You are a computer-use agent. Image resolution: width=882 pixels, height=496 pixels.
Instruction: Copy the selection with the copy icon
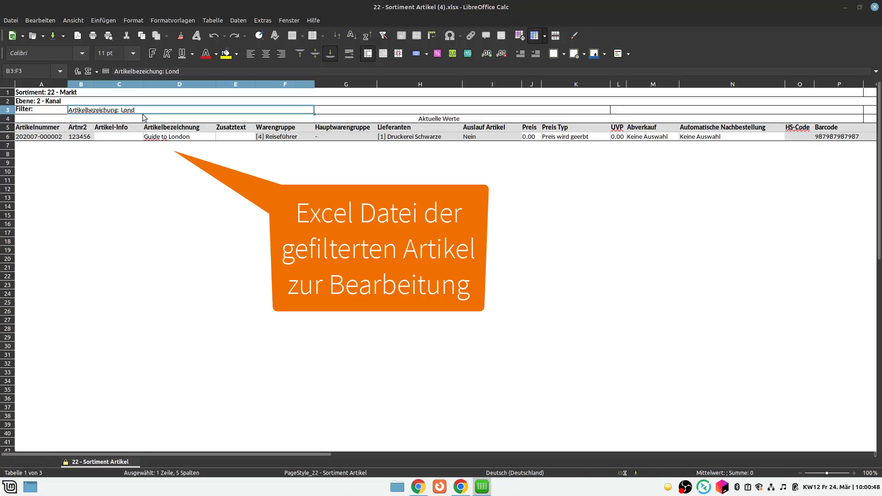click(141, 36)
